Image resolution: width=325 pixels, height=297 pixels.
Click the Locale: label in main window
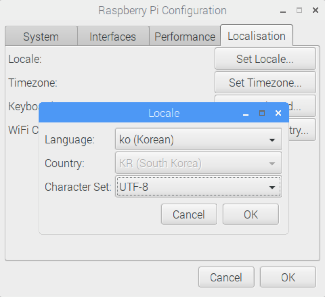click(25, 59)
